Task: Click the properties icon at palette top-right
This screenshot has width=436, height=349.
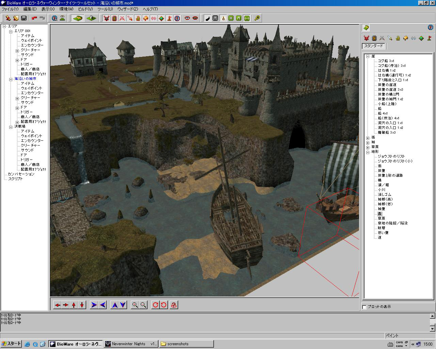Action: point(430,28)
